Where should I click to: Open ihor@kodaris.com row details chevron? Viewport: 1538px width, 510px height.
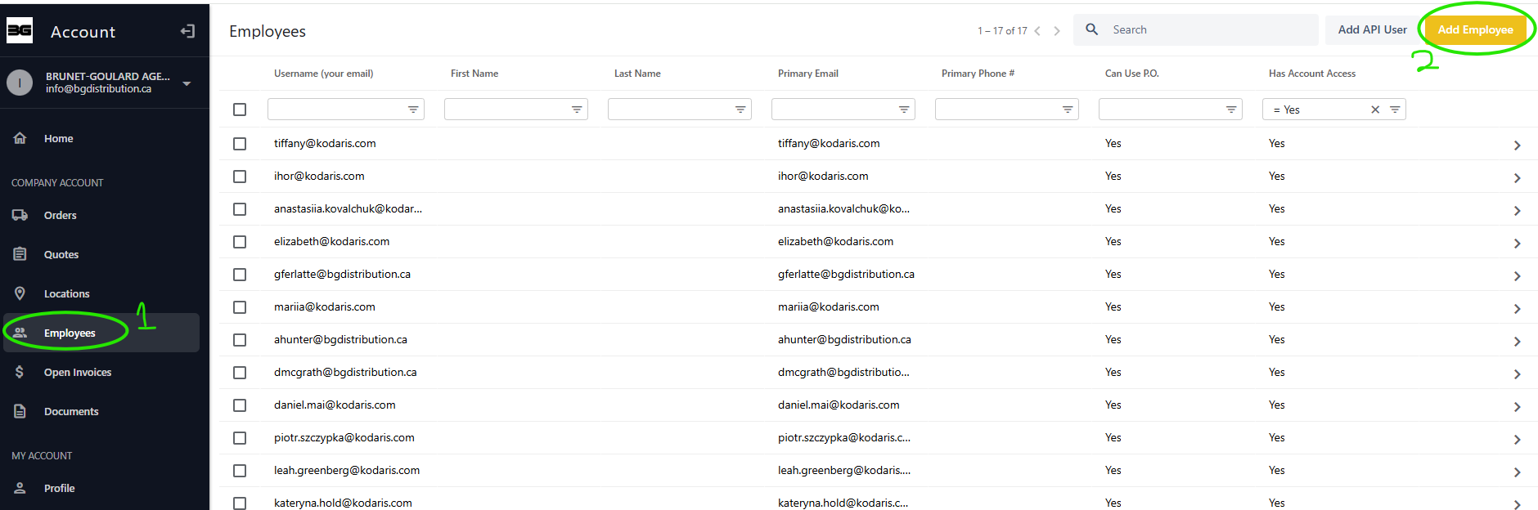pos(1517,178)
